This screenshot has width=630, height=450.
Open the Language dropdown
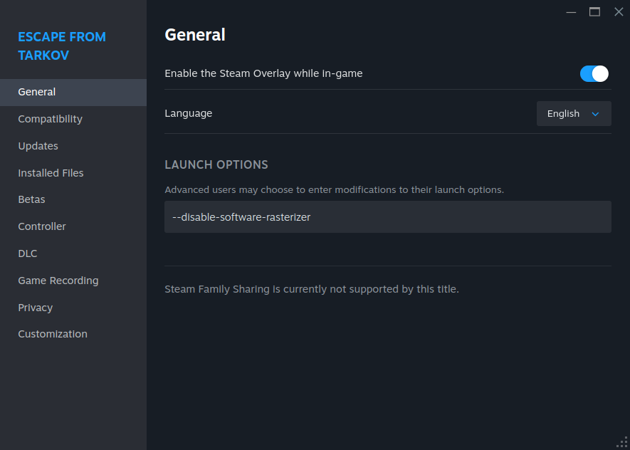[573, 114]
